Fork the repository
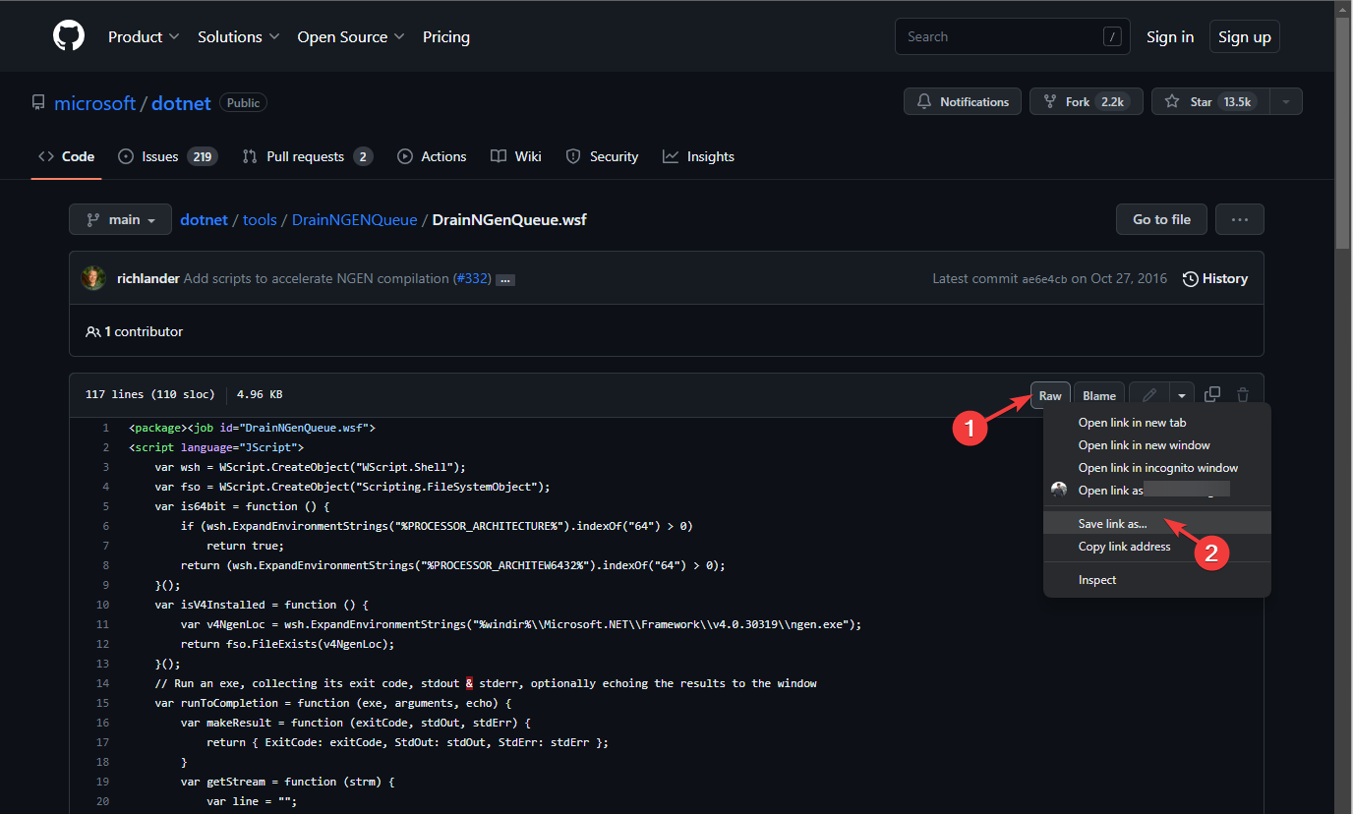The width and height of the screenshot is (1353, 814). click(x=1087, y=101)
